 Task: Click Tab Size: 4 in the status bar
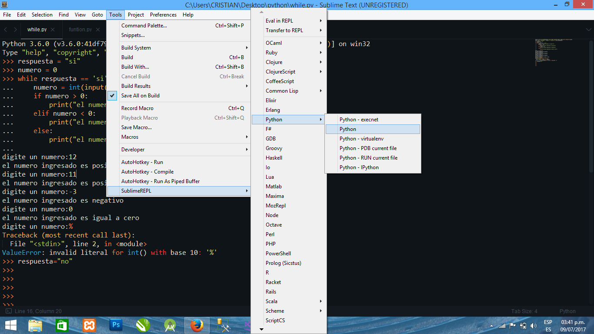coord(524,311)
